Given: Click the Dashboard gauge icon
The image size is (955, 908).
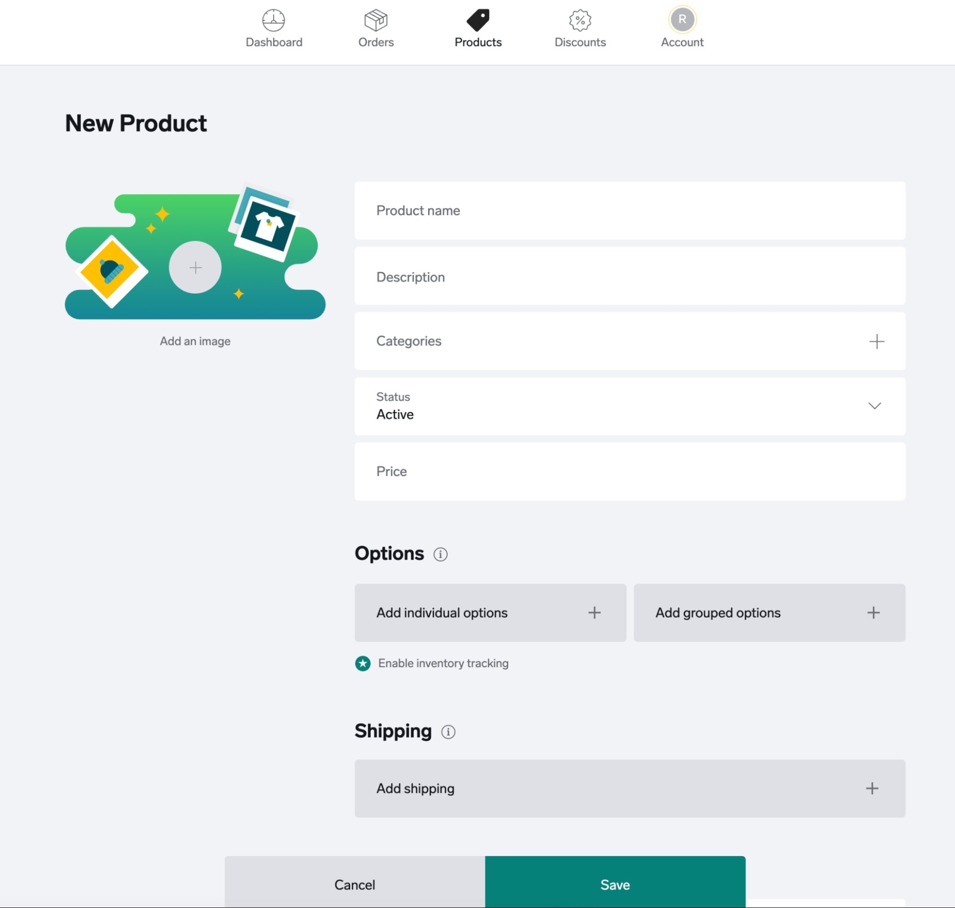Looking at the screenshot, I should 273,20.
